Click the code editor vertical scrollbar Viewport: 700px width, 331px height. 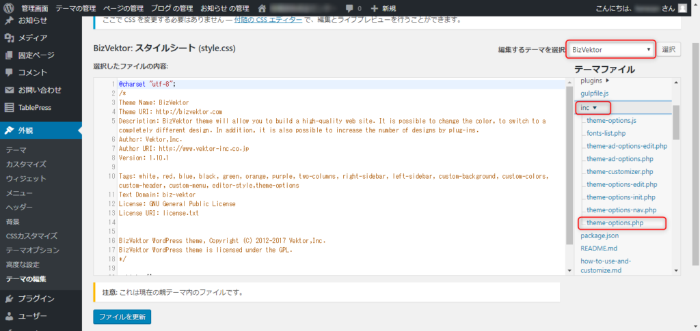tap(569, 165)
